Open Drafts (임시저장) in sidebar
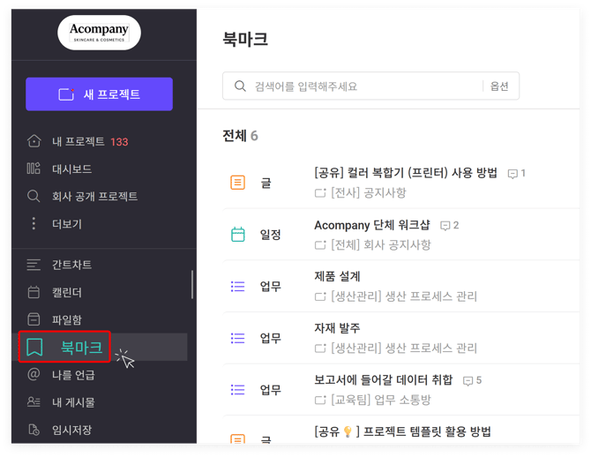591x457 pixels. click(x=71, y=430)
